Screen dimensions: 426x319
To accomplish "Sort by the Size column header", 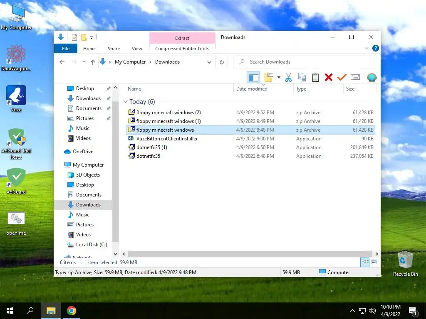I will [360, 89].
